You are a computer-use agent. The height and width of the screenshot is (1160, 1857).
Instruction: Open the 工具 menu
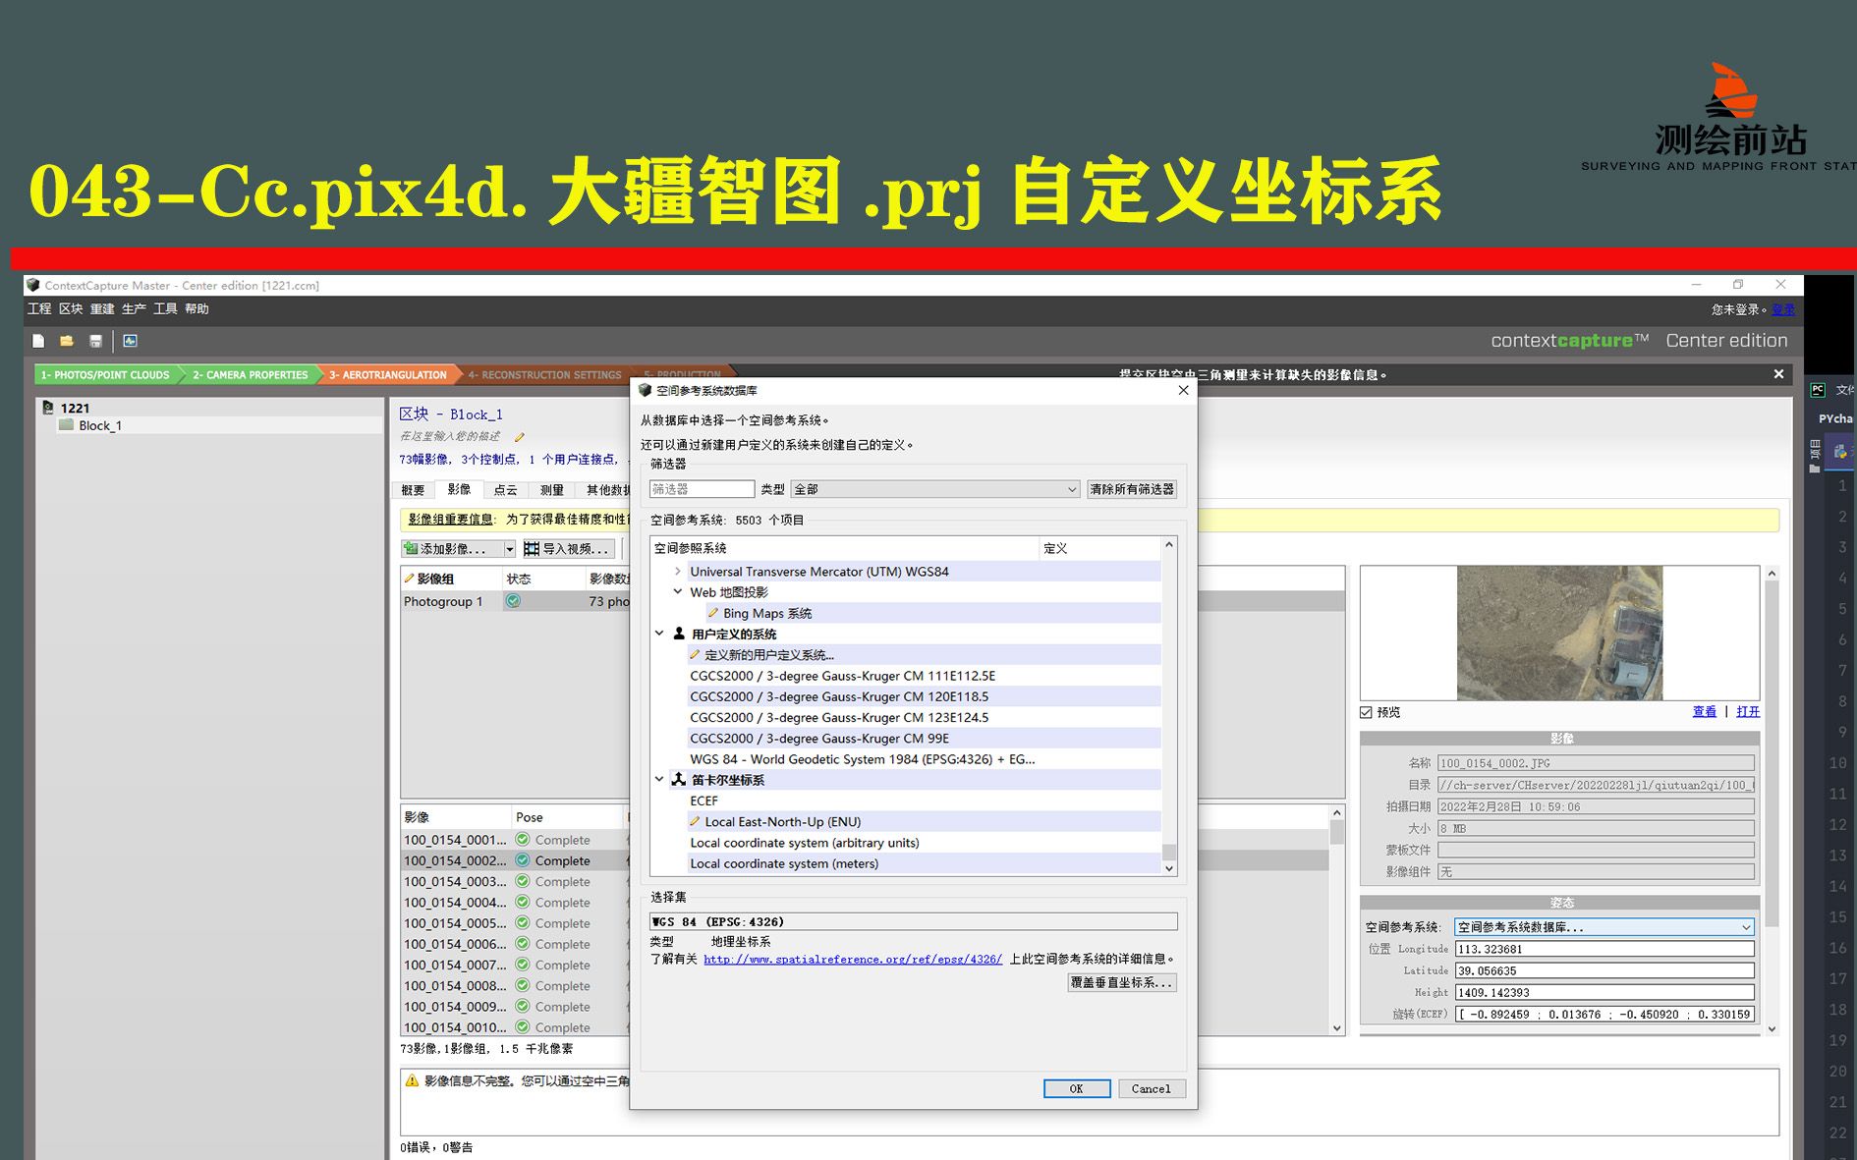[x=165, y=308]
